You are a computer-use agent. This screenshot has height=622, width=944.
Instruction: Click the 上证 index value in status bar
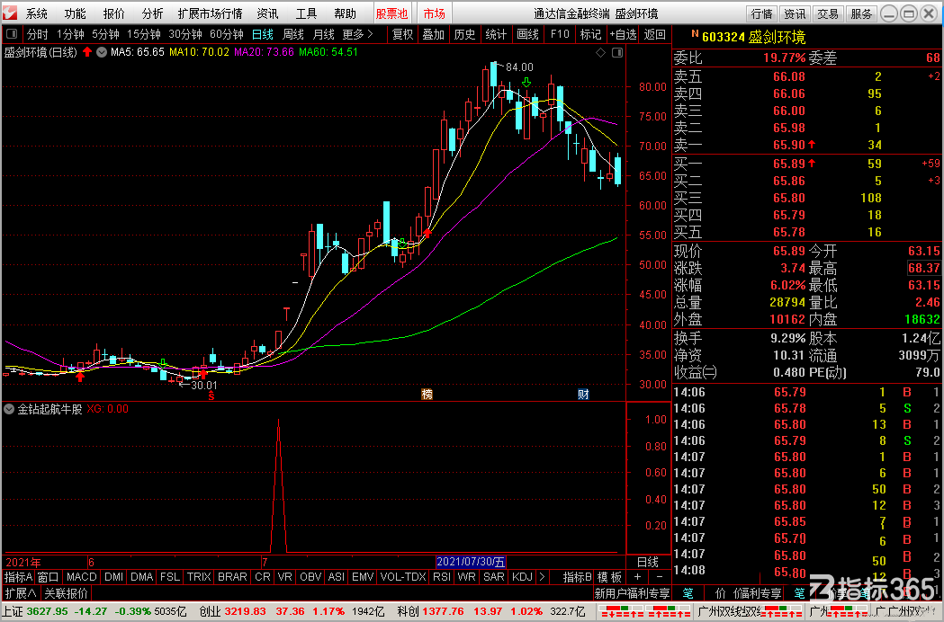tap(48, 611)
